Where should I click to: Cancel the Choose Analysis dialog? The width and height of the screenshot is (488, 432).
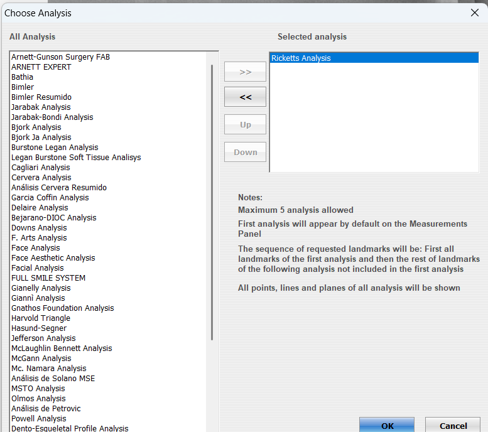pos(453,425)
